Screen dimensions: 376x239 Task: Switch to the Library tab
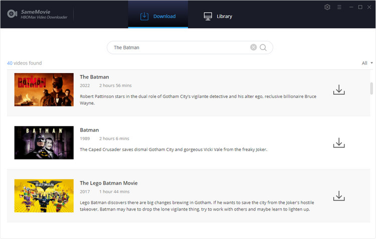218,16
